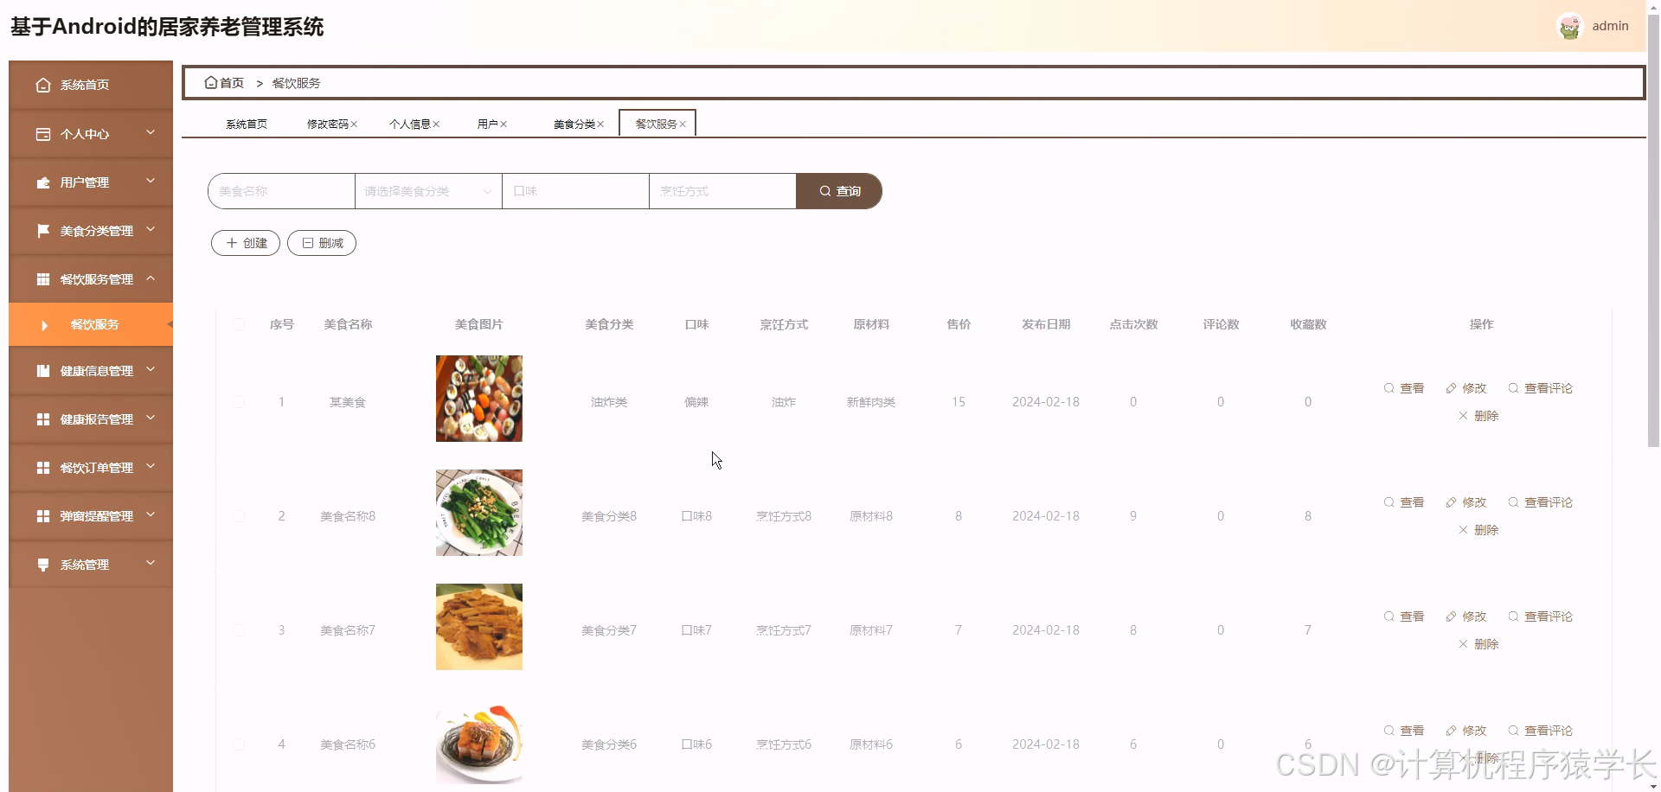Click the minus-box icon on the 删减 button
Image resolution: width=1661 pixels, height=792 pixels.
[x=308, y=243]
